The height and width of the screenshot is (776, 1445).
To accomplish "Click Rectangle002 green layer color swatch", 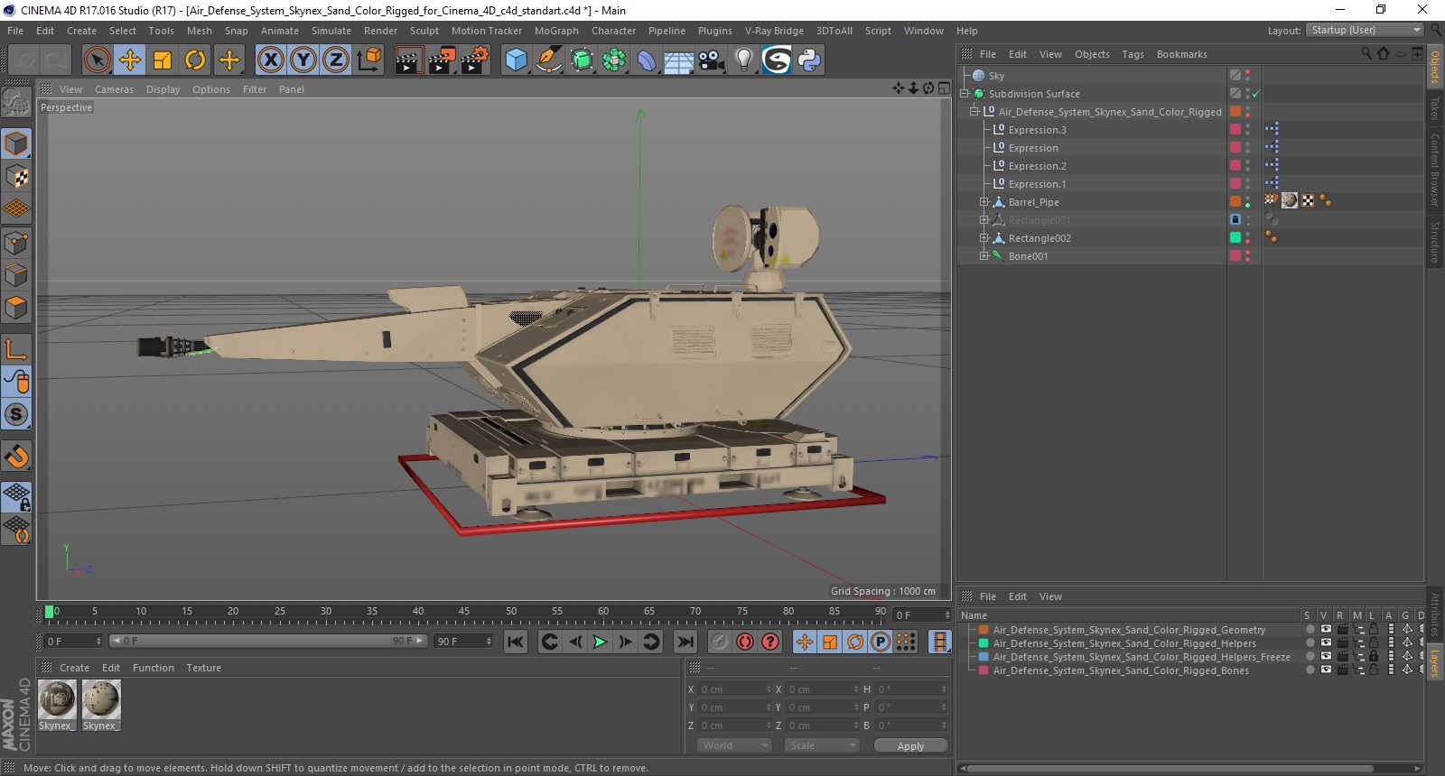I will [x=1235, y=238].
